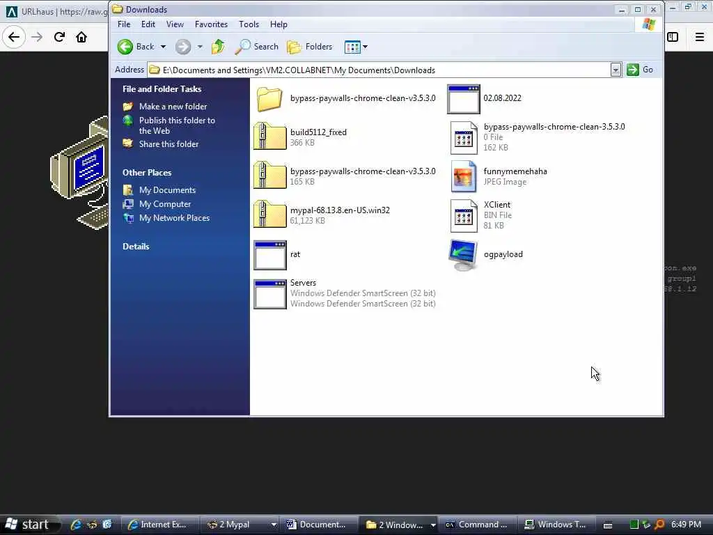Click Make a new folder task

(x=173, y=107)
